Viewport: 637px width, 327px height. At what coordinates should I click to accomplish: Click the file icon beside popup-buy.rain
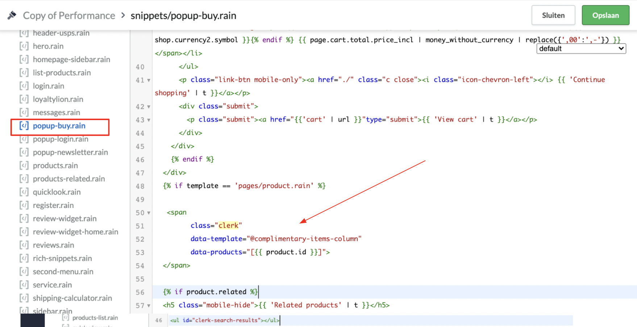tap(24, 126)
